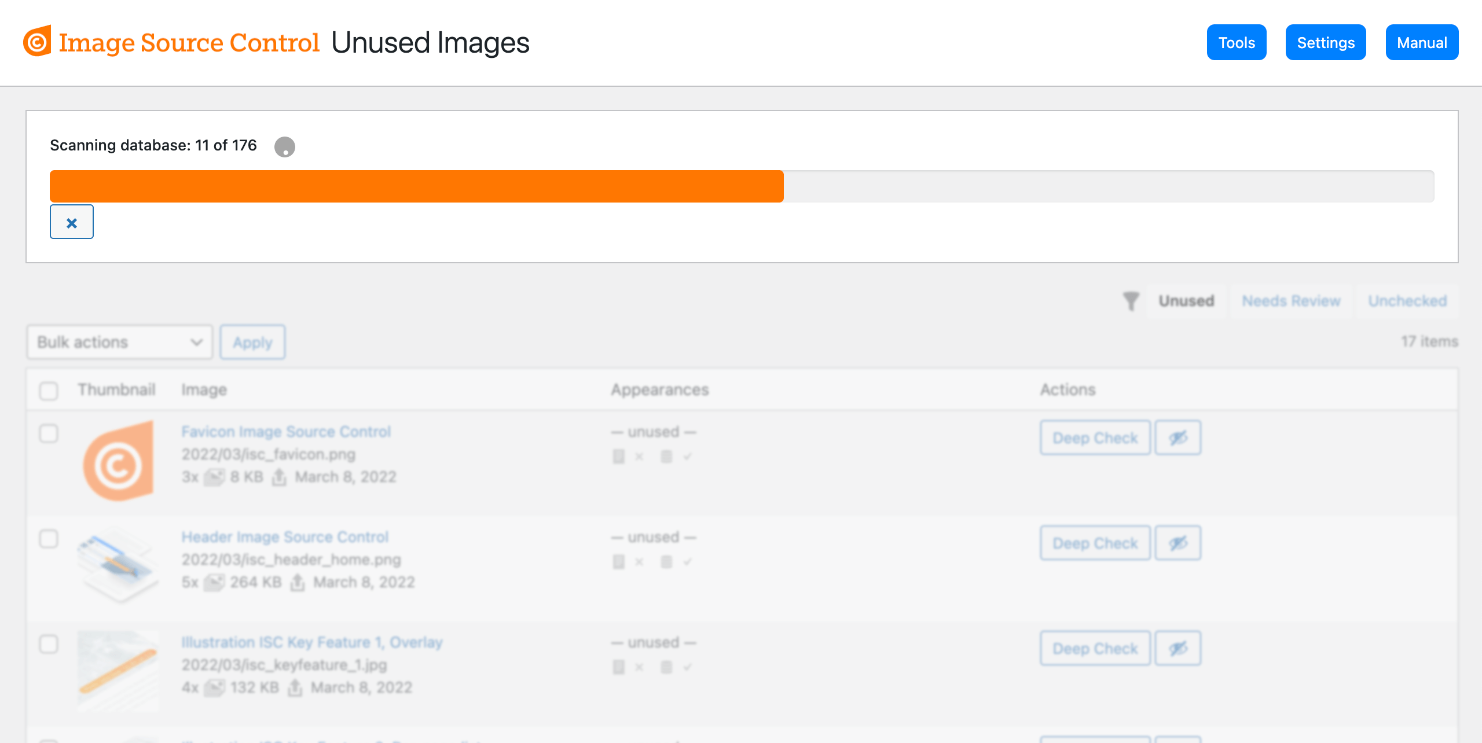This screenshot has width=1482, height=743.
Task: Run Deep Check on Favicon image
Action: (x=1095, y=438)
